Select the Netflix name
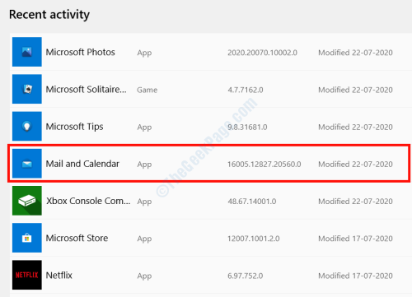 pyautogui.click(x=59, y=276)
